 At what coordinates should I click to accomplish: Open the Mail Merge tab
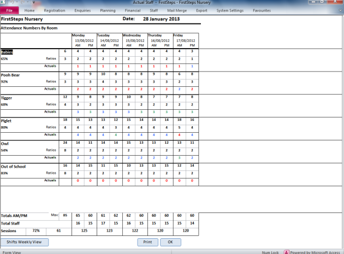177,10
